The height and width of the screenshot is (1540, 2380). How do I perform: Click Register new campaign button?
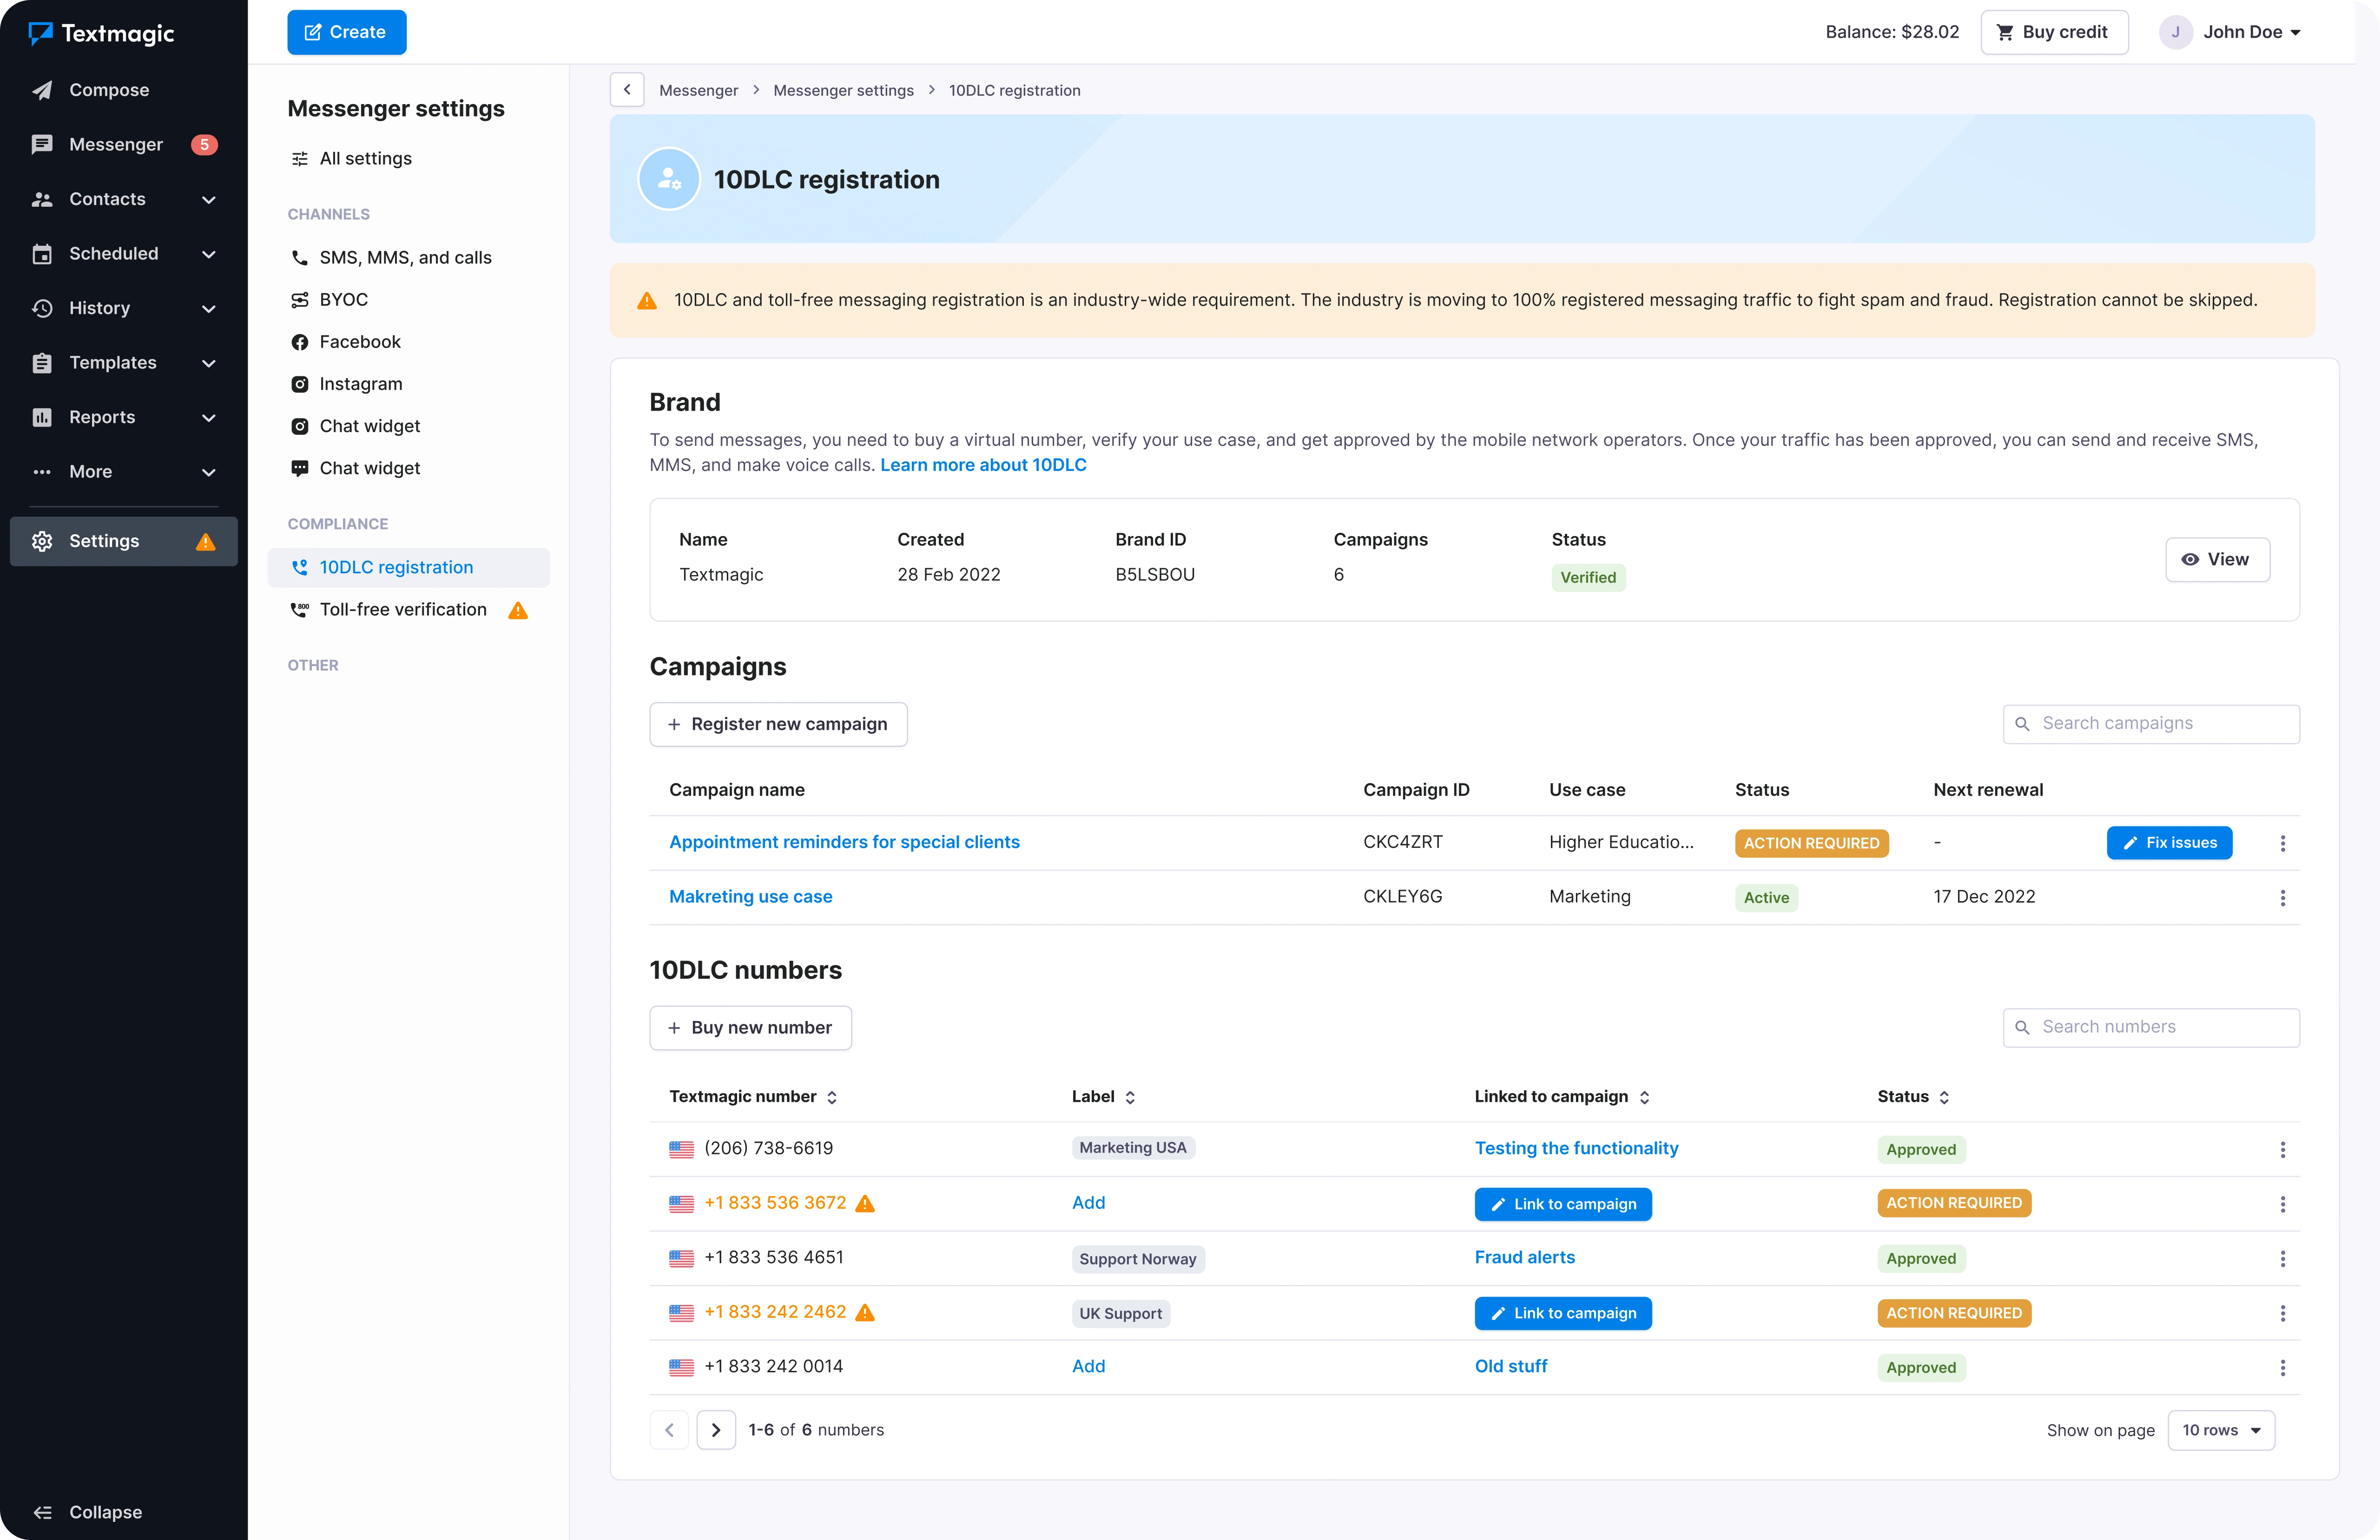click(x=778, y=725)
